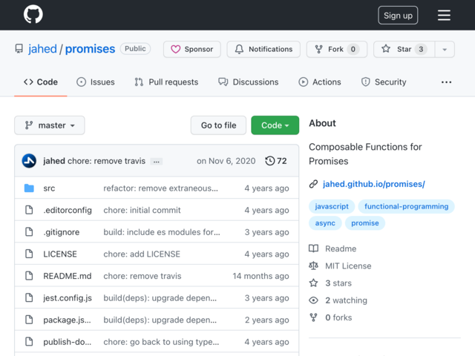This screenshot has width=475, height=356.
Task: Click the jahed commit author avatar
Action: 29,161
